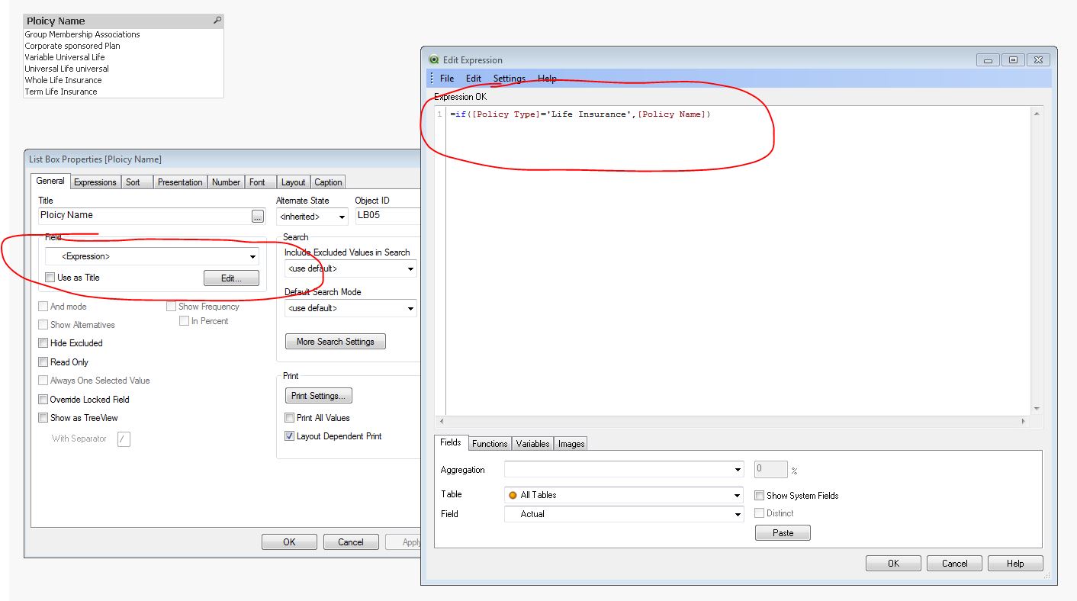The width and height of the screenshot is (1077, 601).
Task: Select Term Life Insurance entry
Action: click(124, 92)
